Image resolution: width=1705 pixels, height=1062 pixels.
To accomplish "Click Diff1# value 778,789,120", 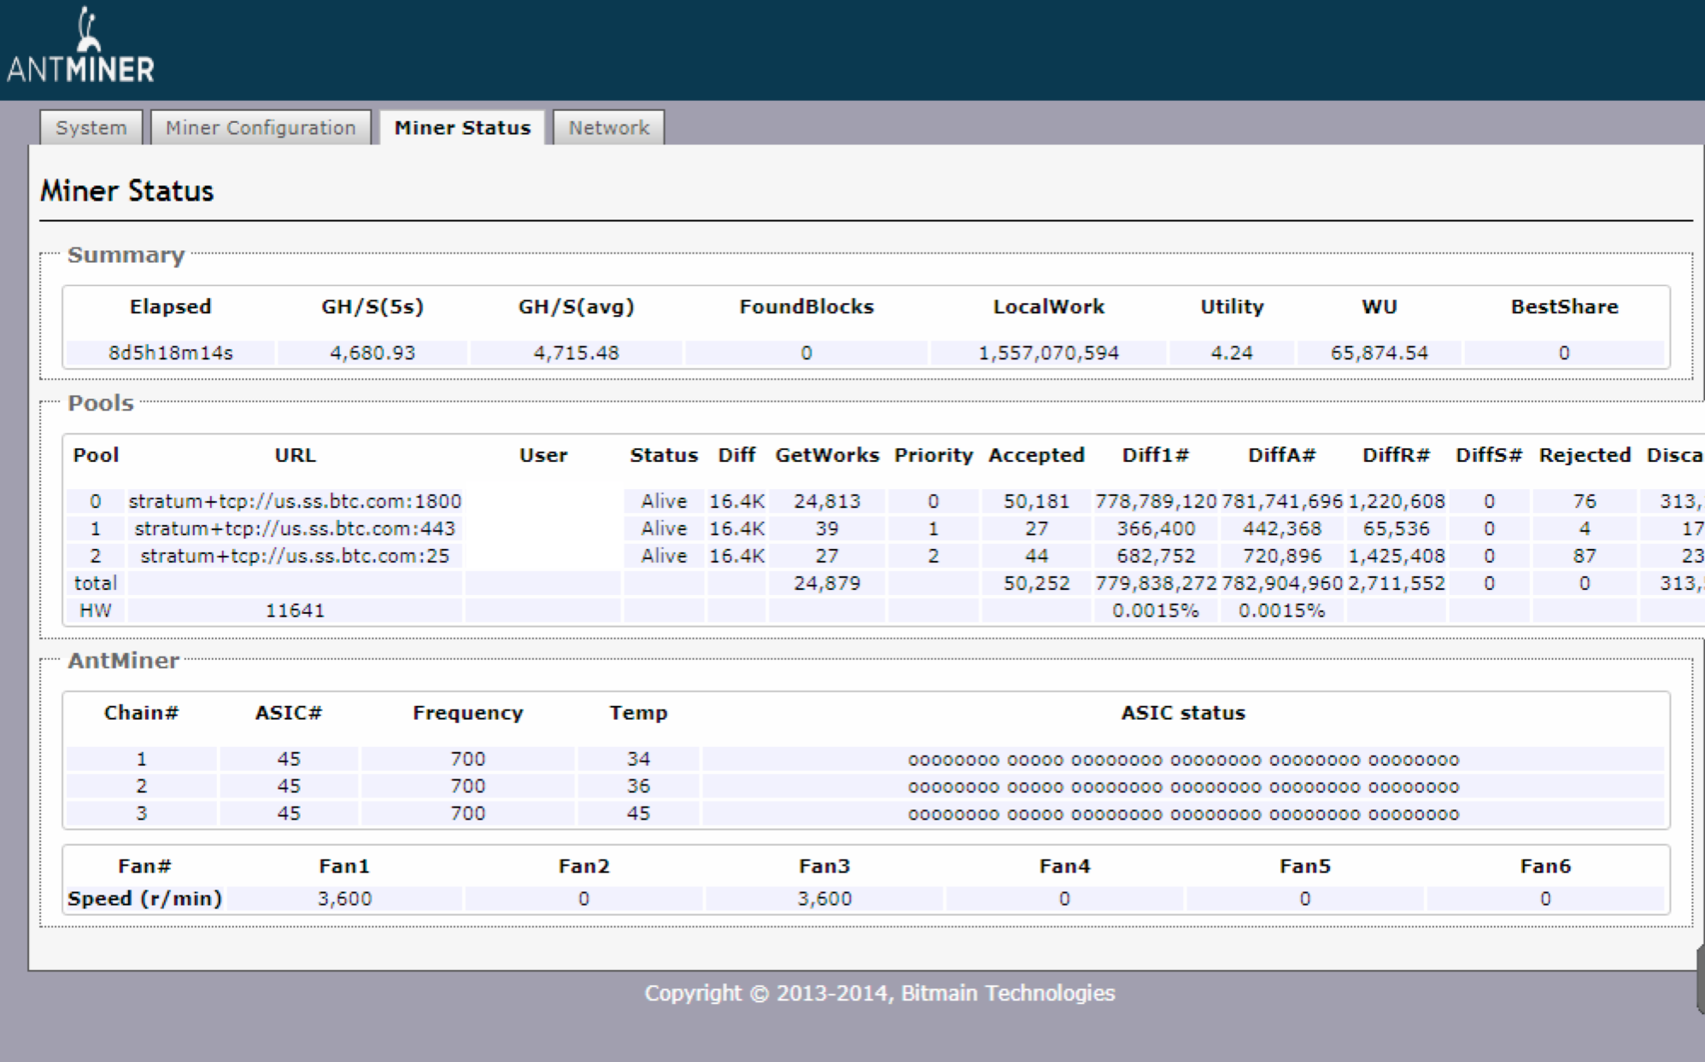I will [x=1156, y=501].
